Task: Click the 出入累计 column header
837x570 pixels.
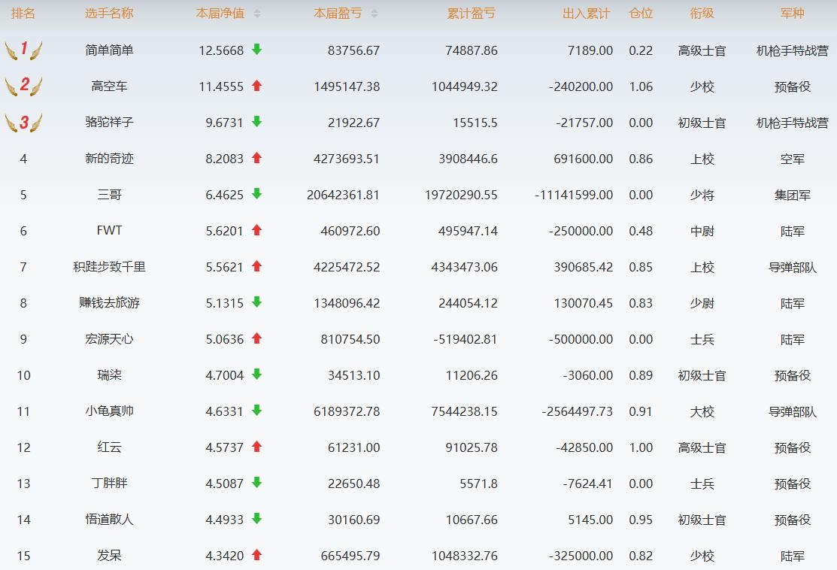Action: [587, 14]
